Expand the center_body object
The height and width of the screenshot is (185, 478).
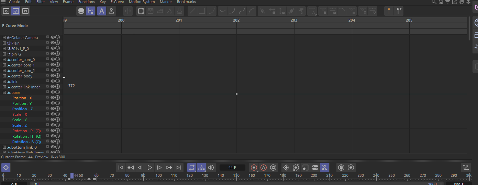coord(4,76)
